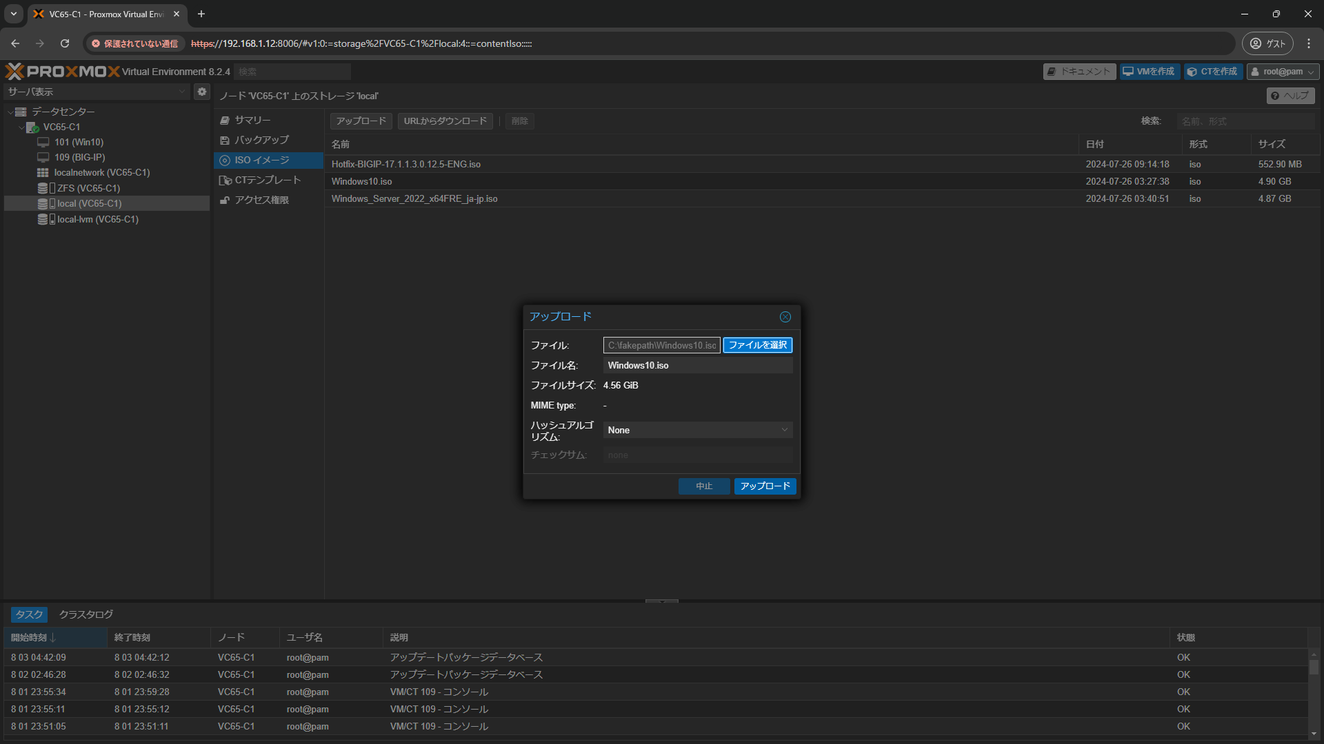Click Choose File button in dialog
1324x744 pixels.
(758, 345)
